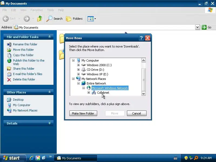This screenshot has height=162, width=216.
Task: Select Windows 2000 (C:) in tree
Action: click(x=99, y=65)
